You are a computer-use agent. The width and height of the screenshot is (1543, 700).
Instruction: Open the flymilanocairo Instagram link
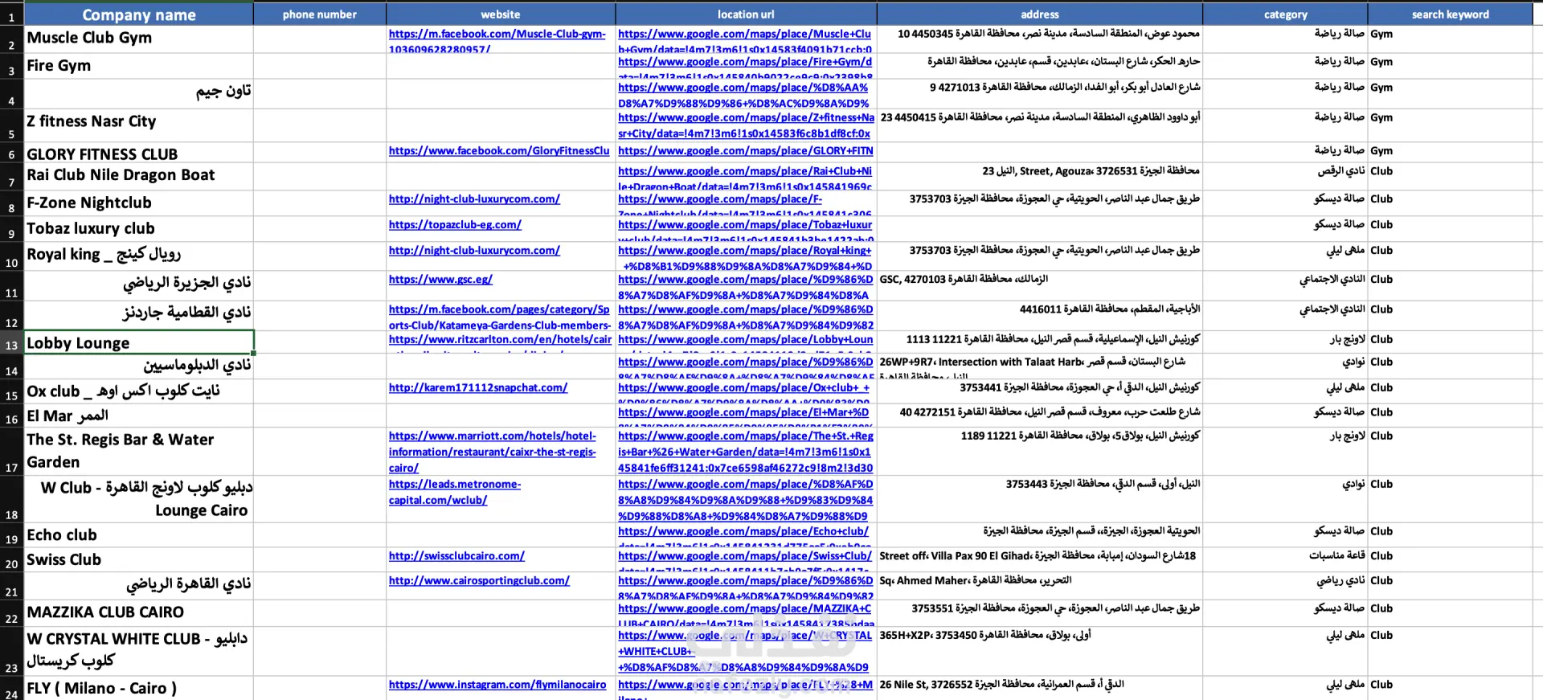click(x=497, y=685)
